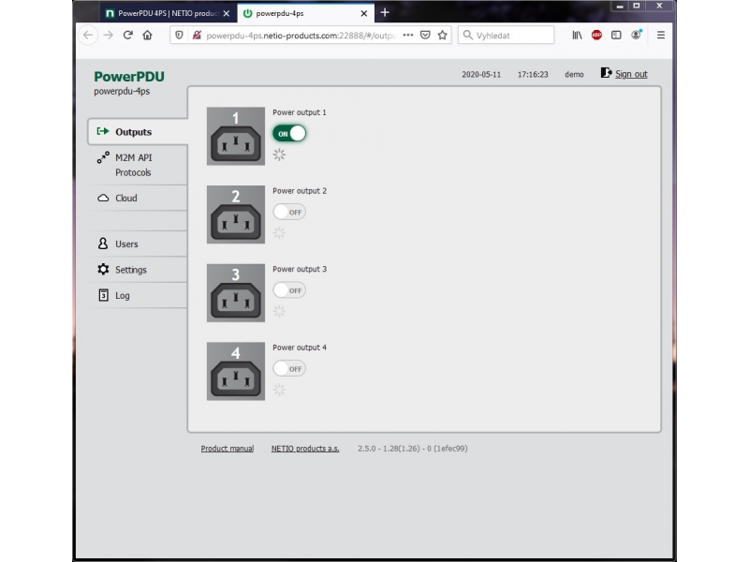Click the Power output 2 label
Image resolution: width=749 pixels, height=562 pixels.
point(300,191)
